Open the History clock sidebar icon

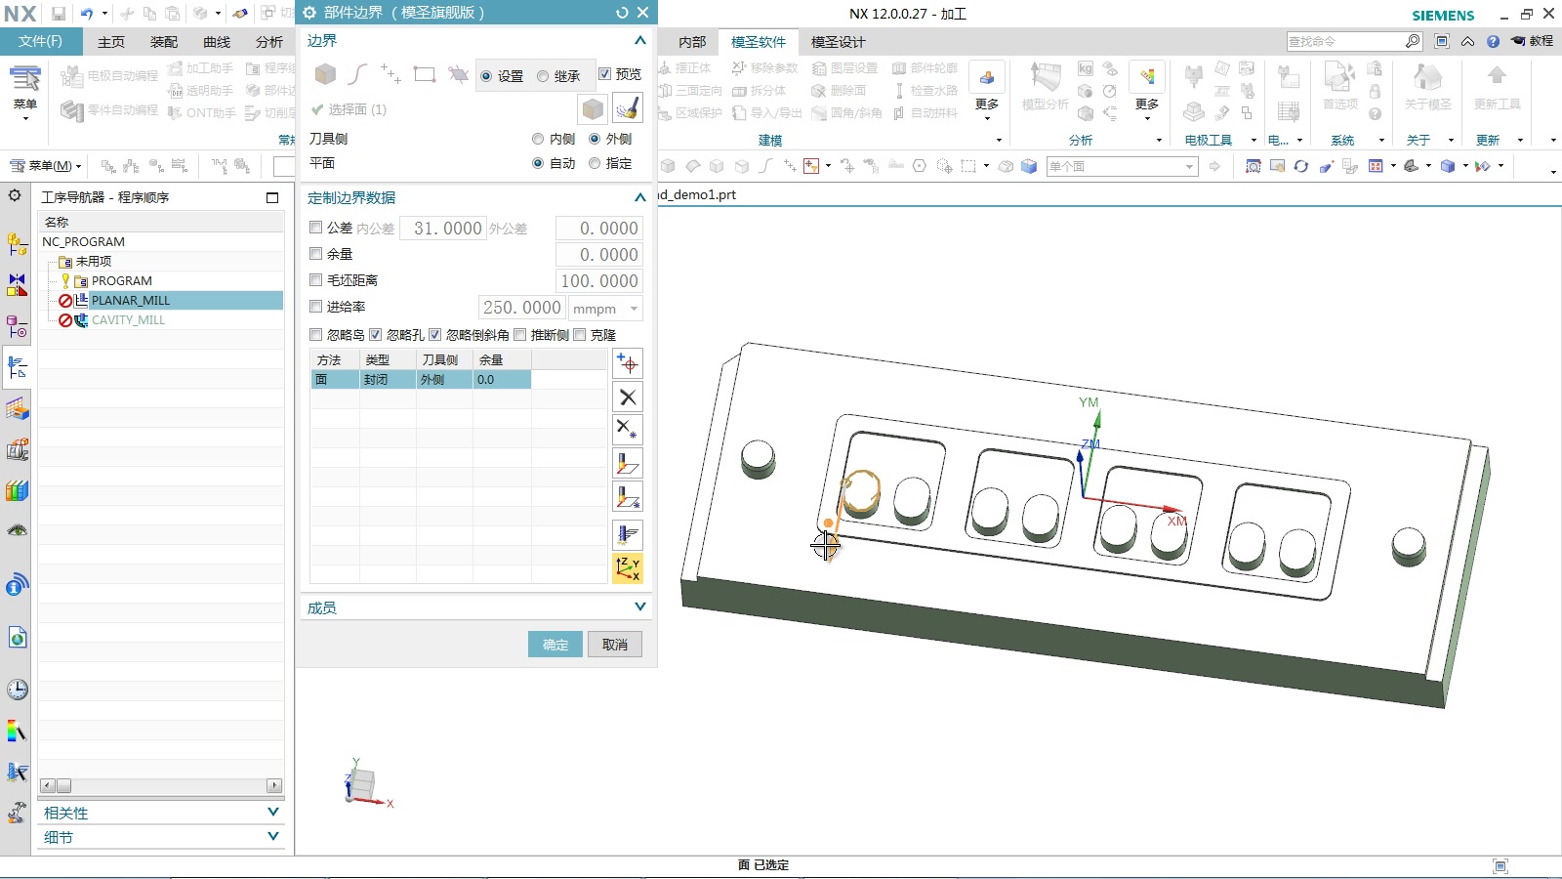tap(17, 690)
